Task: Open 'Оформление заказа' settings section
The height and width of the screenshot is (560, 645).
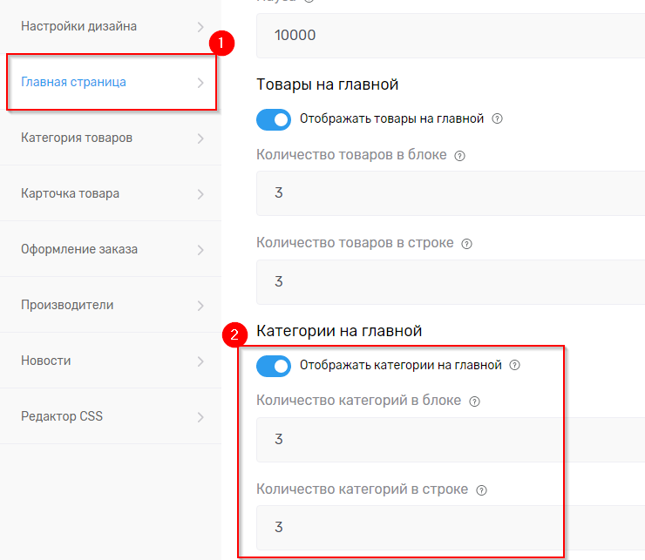Action: click(x=79, y=249)
